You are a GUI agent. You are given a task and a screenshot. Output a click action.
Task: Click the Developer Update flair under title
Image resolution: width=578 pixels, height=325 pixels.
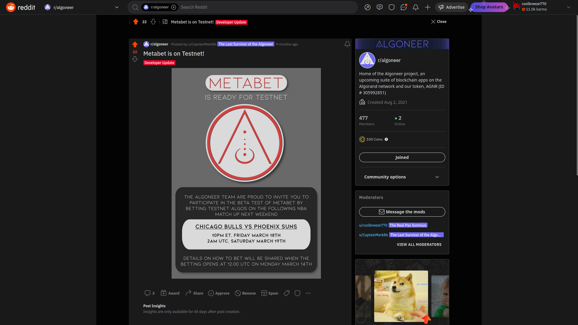[159, 63]
